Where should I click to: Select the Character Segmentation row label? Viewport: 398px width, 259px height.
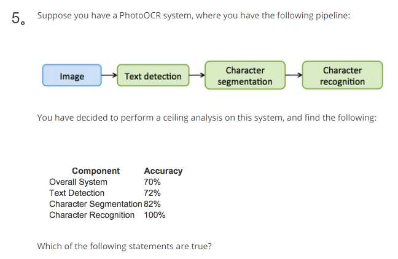[x=95, y=204]
